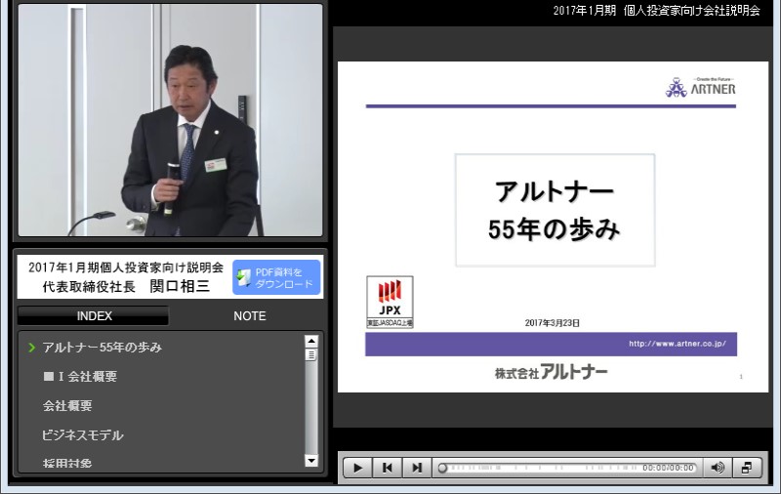Viewport: 781px width, 494px height.
Task: Switch to the NOTE tab
Action: click(250, 315)
